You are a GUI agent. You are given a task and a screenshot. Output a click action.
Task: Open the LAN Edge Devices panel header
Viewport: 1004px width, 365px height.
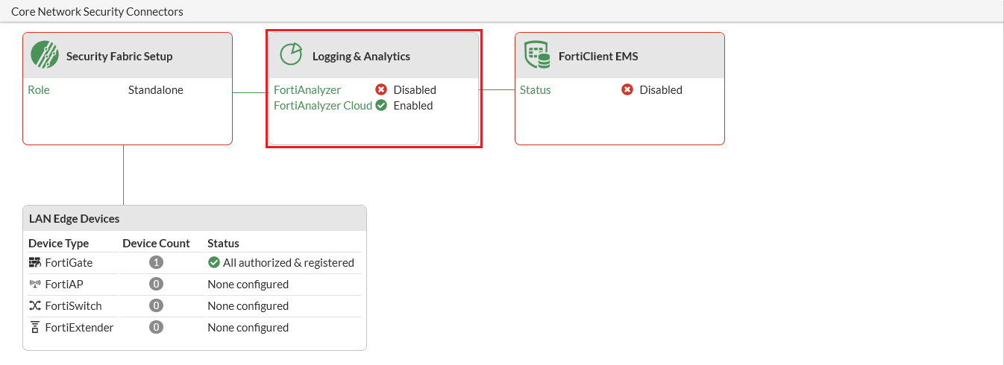coord(75,219)
